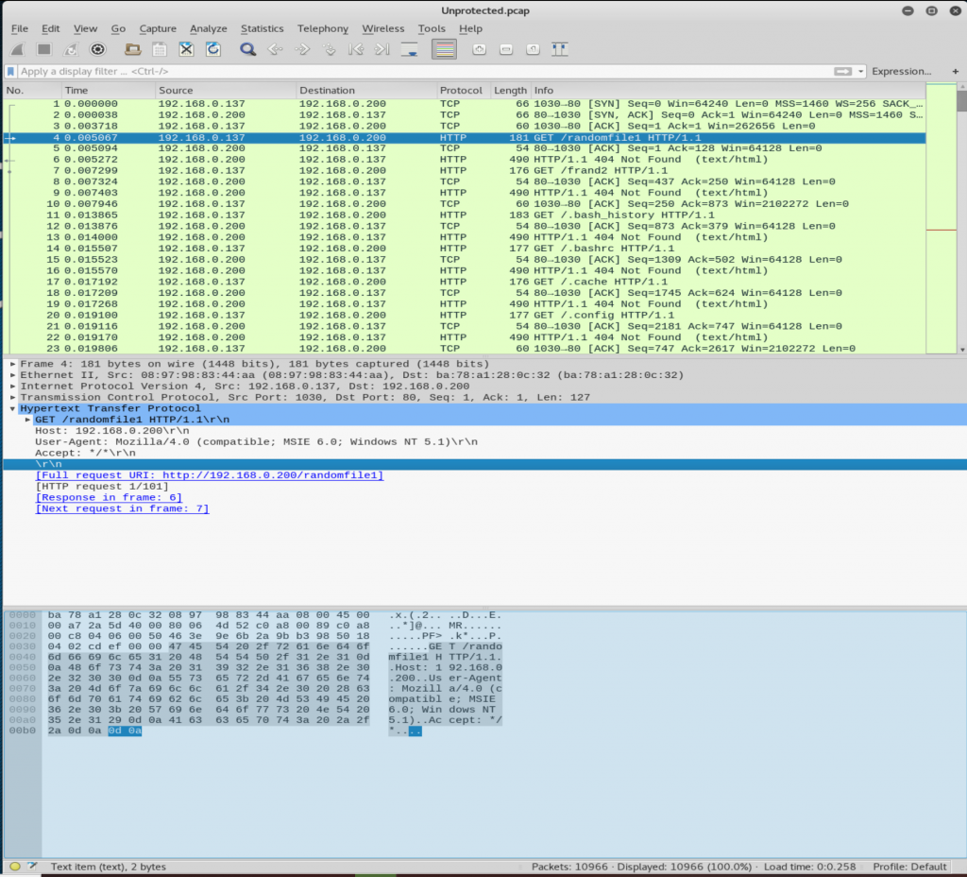The image size is (967, 877).
Task: Sort by the Length column header
Action: tap(510, 90)
